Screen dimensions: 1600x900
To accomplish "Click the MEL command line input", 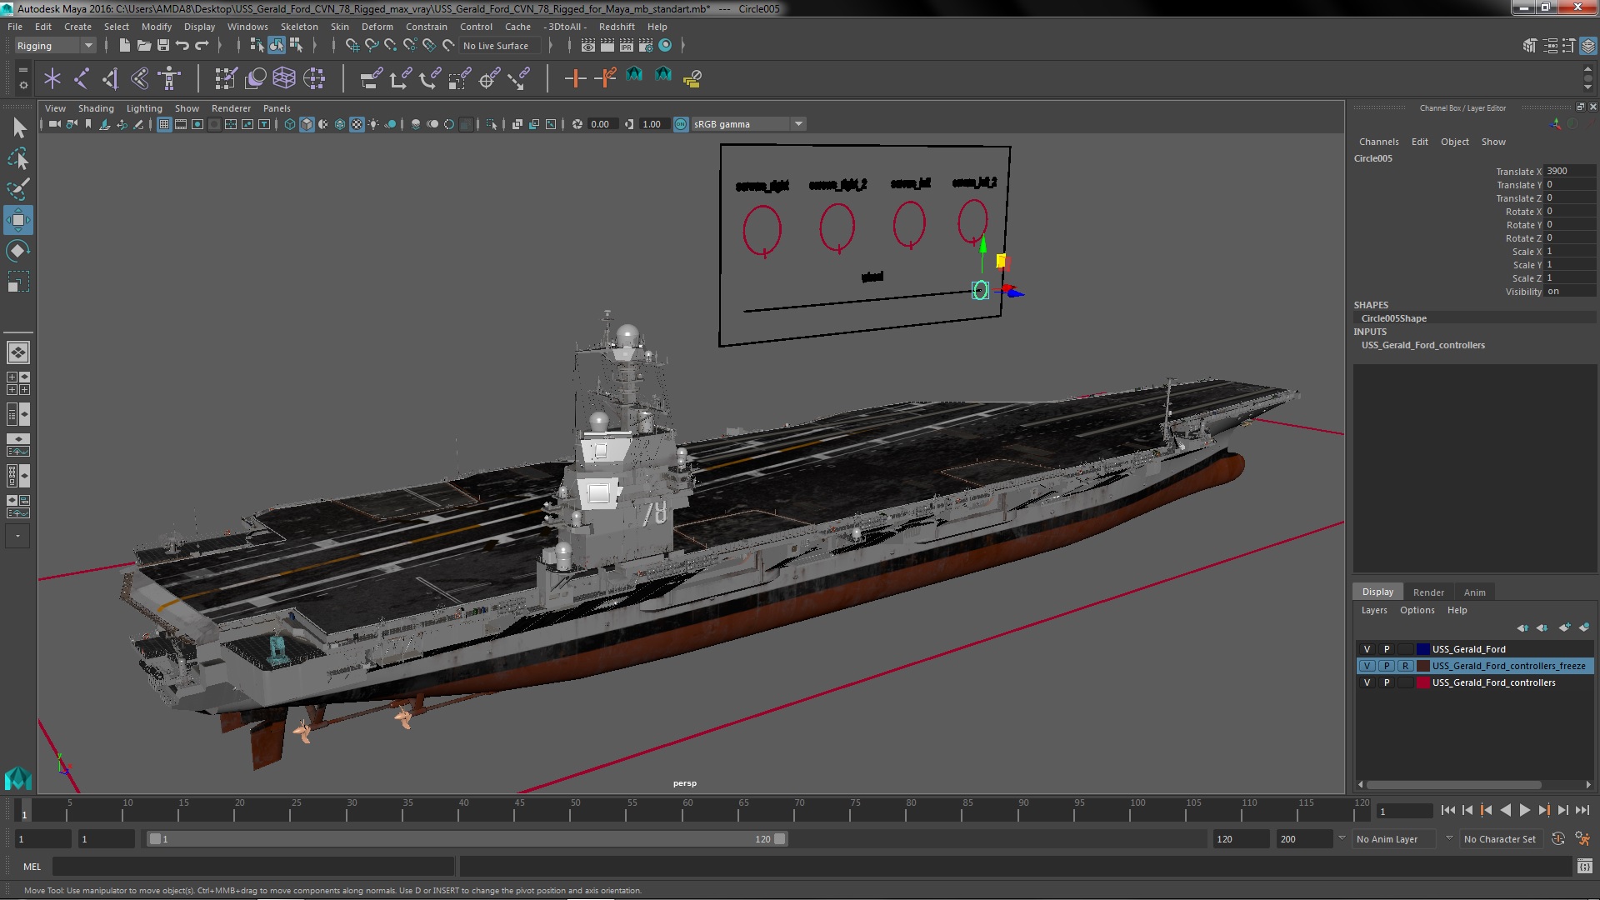I will point(253,867).
